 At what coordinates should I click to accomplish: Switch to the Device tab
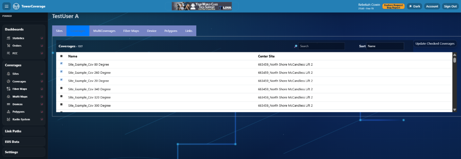(x=151, y=31)
